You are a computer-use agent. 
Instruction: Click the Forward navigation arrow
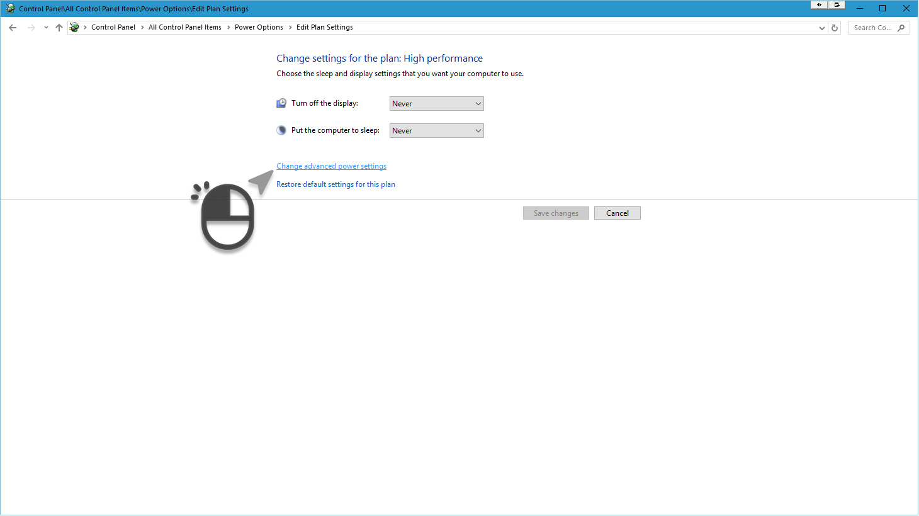coord(31,28)
